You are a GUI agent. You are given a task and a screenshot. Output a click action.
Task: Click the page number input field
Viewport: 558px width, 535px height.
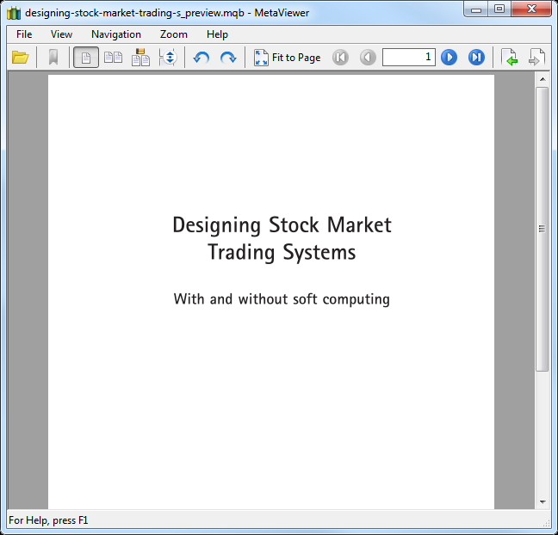(x=408, y=58)
